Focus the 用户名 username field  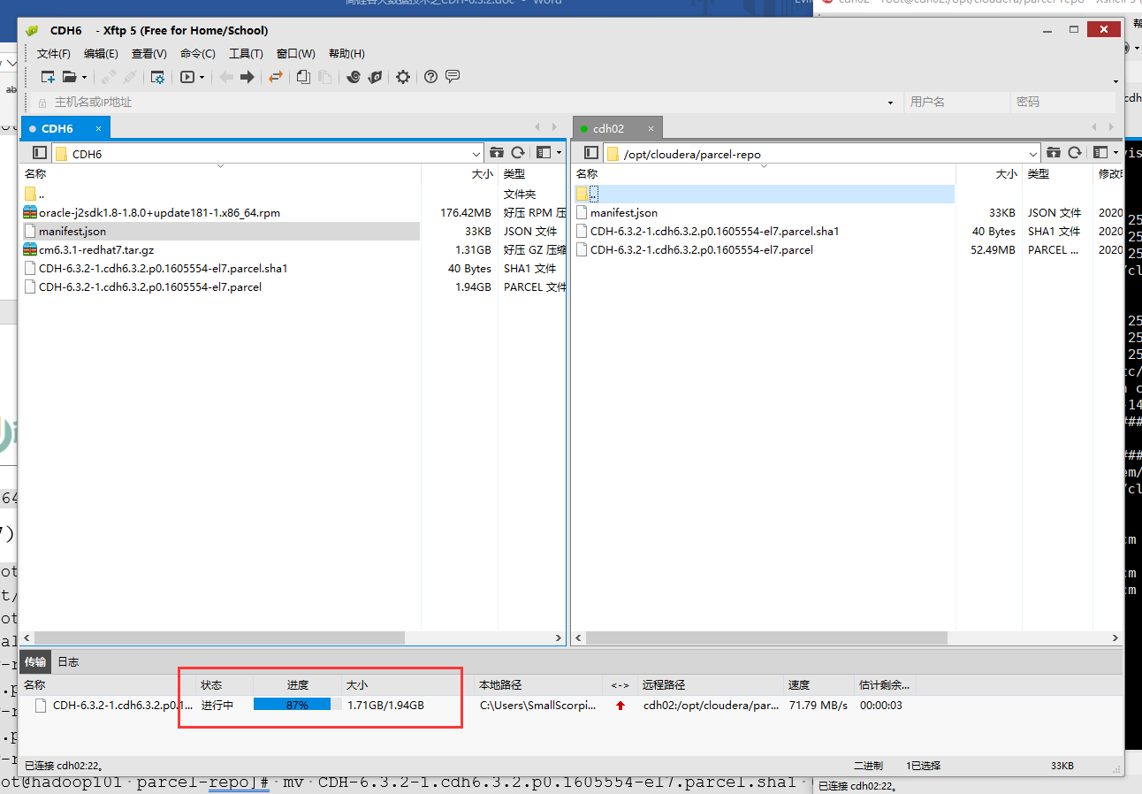(x=958, y=103)
